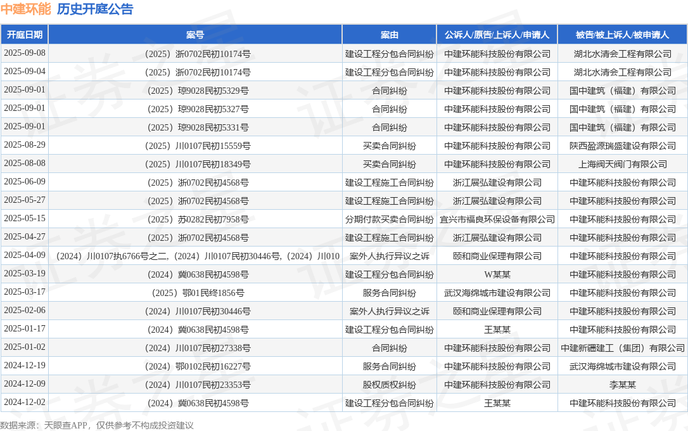The width and height of the screenshot is (688, 431).
Task: Click plaintiff 颐和商业保理有限公司 in the 2025-02-06 row
Action: coord(497,312)
